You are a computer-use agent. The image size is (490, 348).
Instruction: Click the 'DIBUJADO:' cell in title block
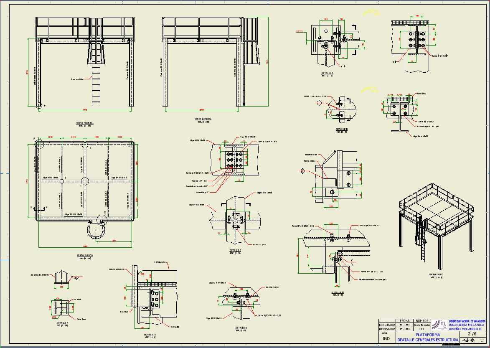click(x=388, y=325)
